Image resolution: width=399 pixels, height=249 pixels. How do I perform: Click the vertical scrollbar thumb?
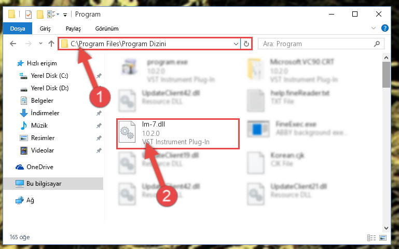[386, 75]
